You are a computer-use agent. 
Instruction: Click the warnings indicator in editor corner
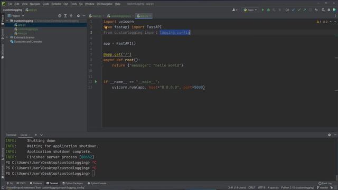coord(322,22)
